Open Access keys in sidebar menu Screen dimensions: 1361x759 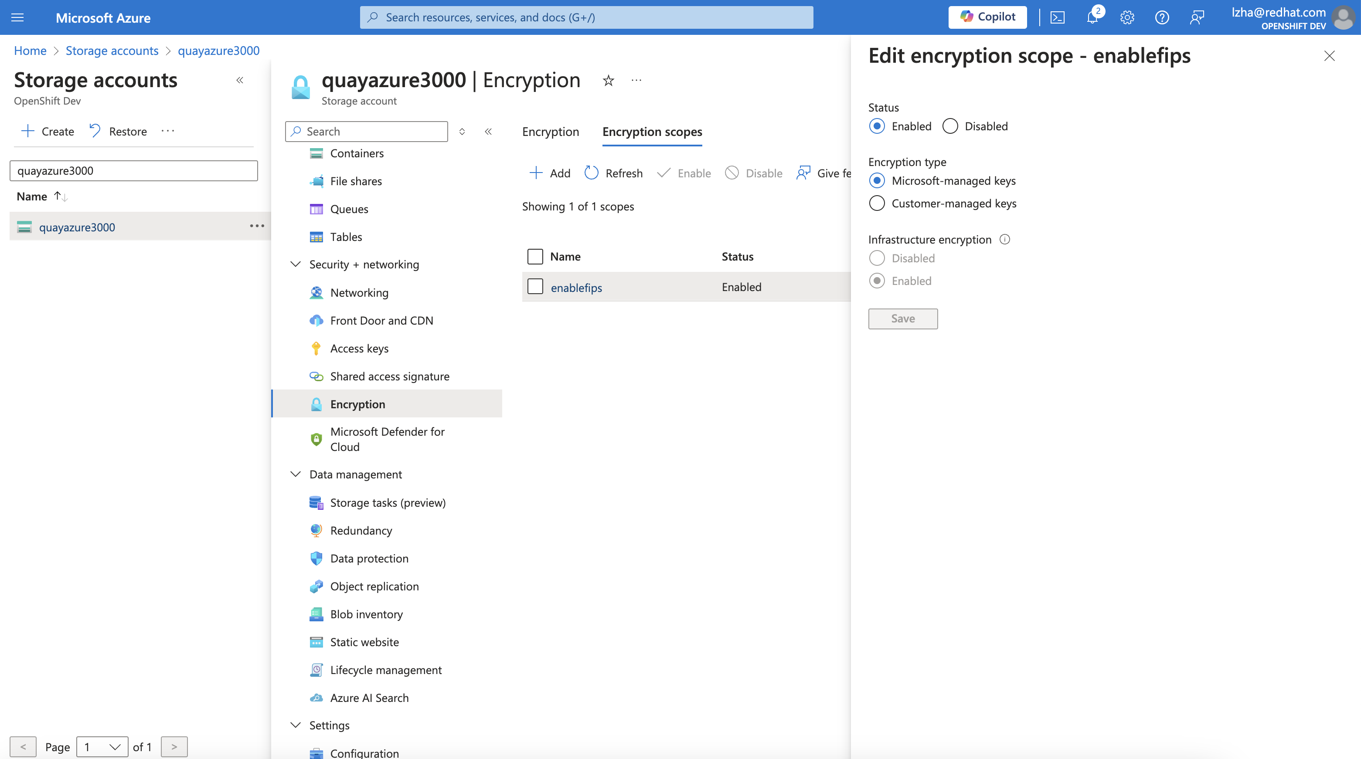(359, 349)
